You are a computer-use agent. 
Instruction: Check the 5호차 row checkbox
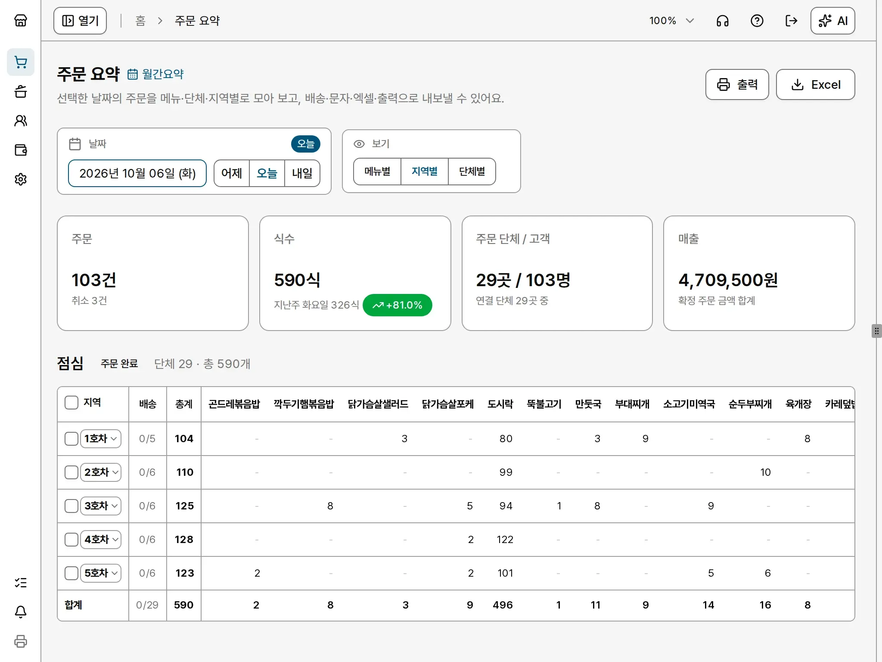(71, 573)
